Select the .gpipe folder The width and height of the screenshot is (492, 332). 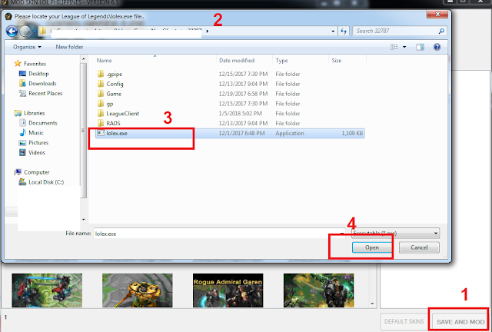click(110, 74)
